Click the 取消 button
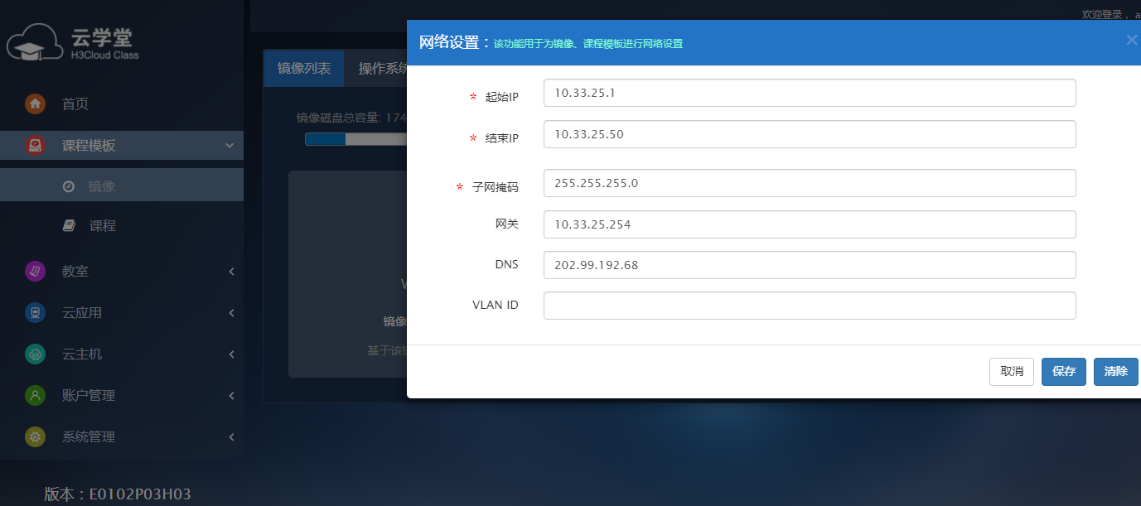This screenshot has height=506, width=1141. click(x=1012, y=372)
